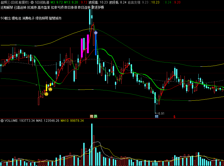Click the red S marker icon
The image size is (224, 166).
(174, 116)
